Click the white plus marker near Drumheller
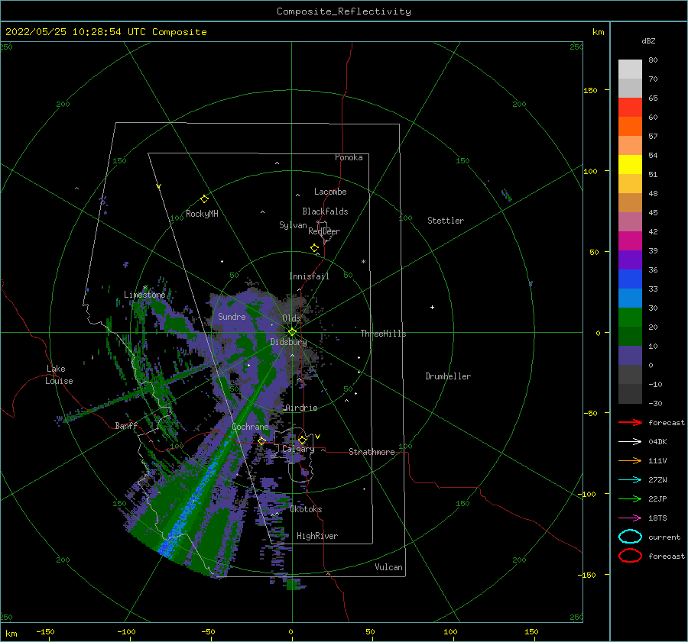This screenshot has width=688, height=642. coord(432,307)
